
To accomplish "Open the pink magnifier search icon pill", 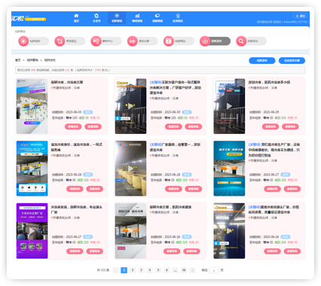I will tap(251, 41).
